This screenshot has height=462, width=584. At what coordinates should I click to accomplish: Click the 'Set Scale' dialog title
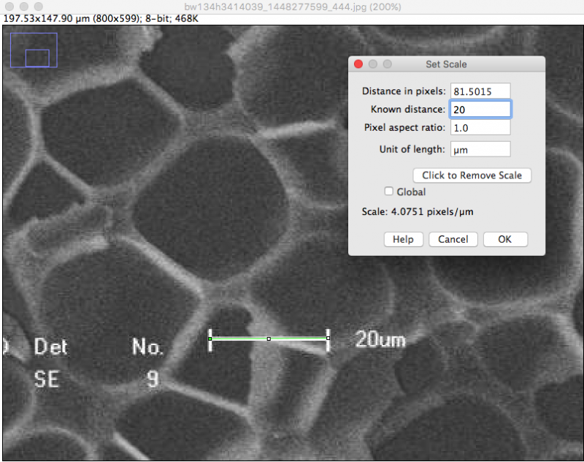pos(446,64)
